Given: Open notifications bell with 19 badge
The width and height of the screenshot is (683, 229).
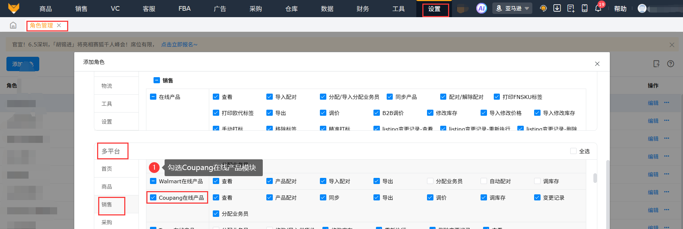Looking at the screenshot, I should 598,8.
